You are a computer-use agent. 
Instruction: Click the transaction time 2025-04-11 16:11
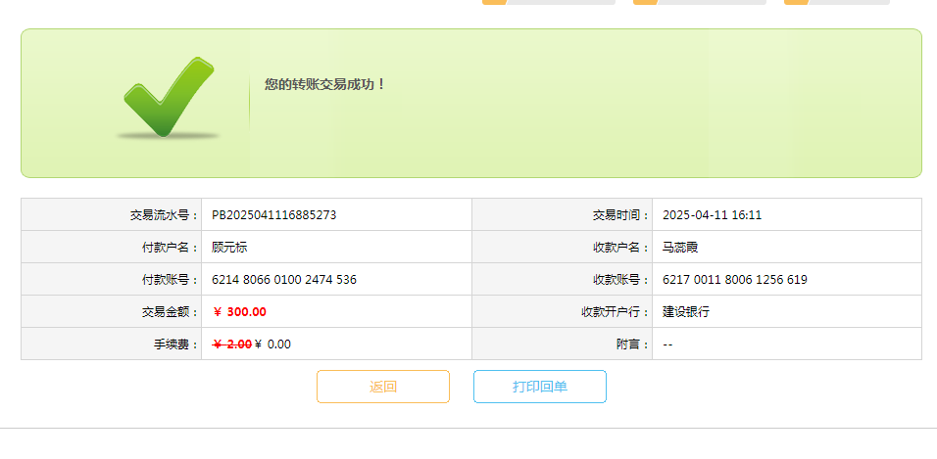tap(712, 215)
